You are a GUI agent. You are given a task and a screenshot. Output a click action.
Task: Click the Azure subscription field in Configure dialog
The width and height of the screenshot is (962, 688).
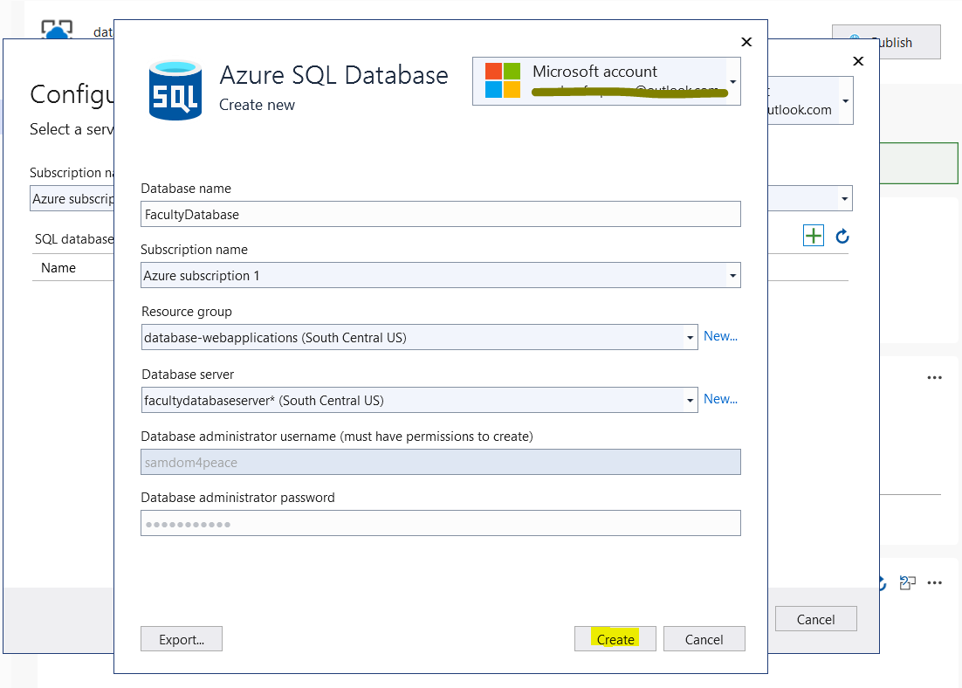(72, 199)
